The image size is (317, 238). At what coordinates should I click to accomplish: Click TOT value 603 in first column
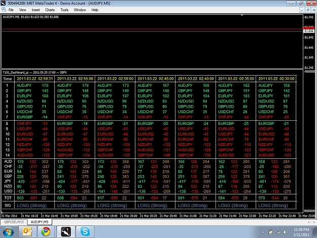pyautogui.click(x=20, y=198)
